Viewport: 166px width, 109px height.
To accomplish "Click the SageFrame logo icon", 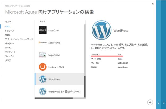I will point(43,43).
